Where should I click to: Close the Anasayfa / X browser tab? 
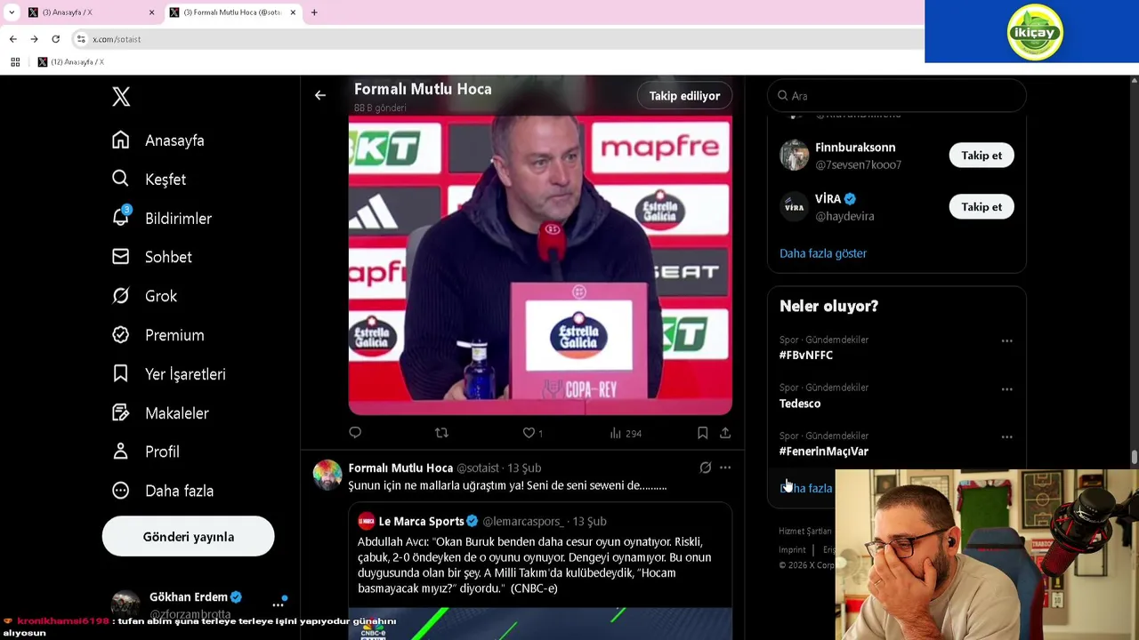(151, 12)
